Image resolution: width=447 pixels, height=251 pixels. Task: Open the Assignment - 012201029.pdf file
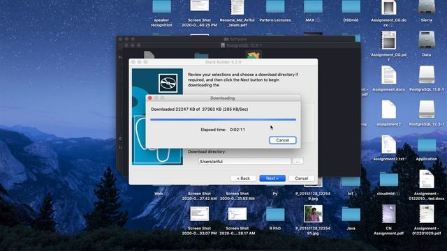tap(427, 214)
